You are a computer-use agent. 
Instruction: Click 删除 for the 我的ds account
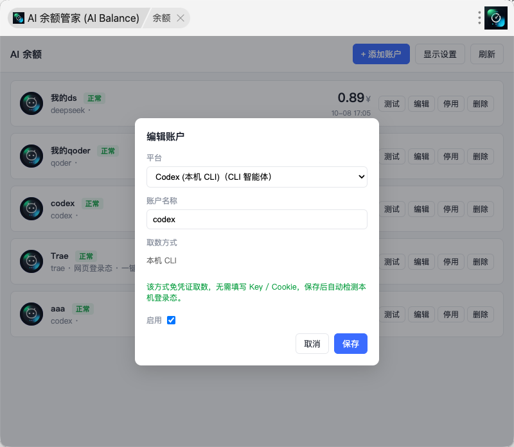[x=480, y=104]
